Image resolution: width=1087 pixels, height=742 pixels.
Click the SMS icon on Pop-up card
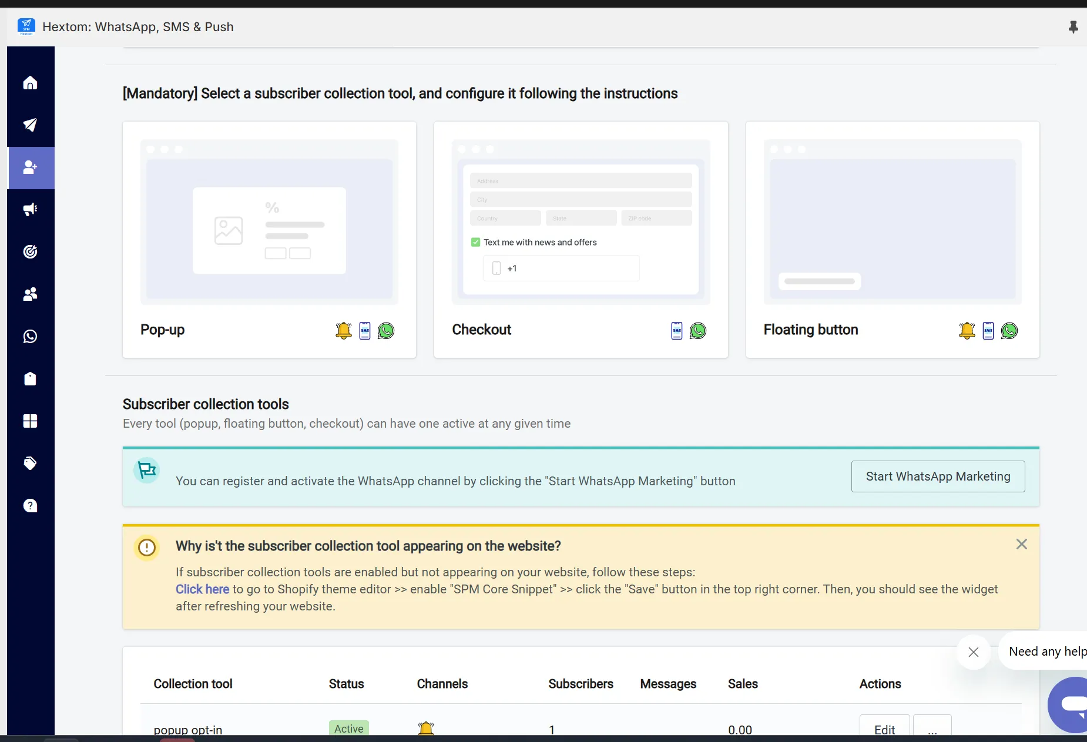coord(365,331)
